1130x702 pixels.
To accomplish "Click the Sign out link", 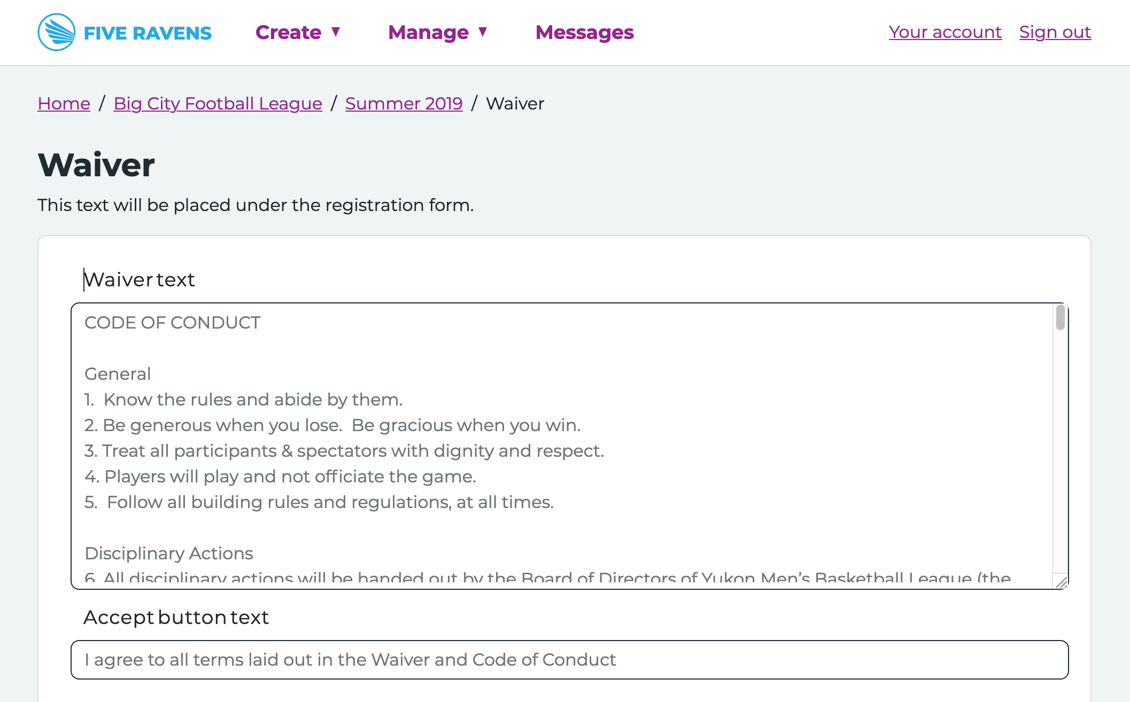I will [x=1055, y=32].
